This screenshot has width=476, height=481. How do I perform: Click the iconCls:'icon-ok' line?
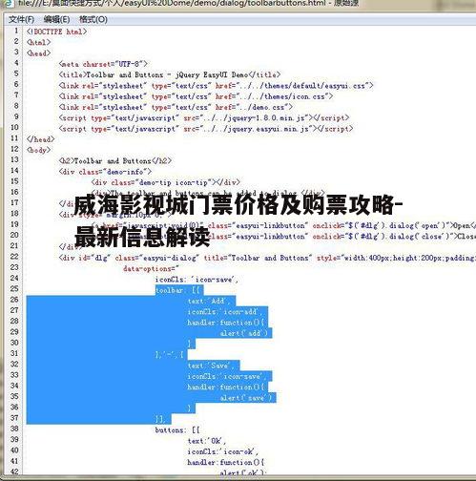tap(223, 451)
